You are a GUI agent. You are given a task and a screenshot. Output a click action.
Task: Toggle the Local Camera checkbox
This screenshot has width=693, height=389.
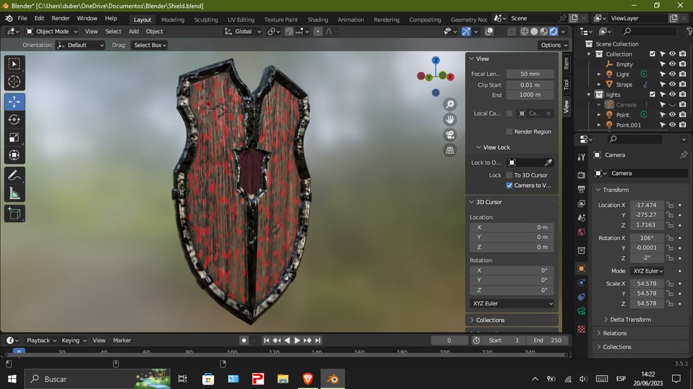(509, 114)
